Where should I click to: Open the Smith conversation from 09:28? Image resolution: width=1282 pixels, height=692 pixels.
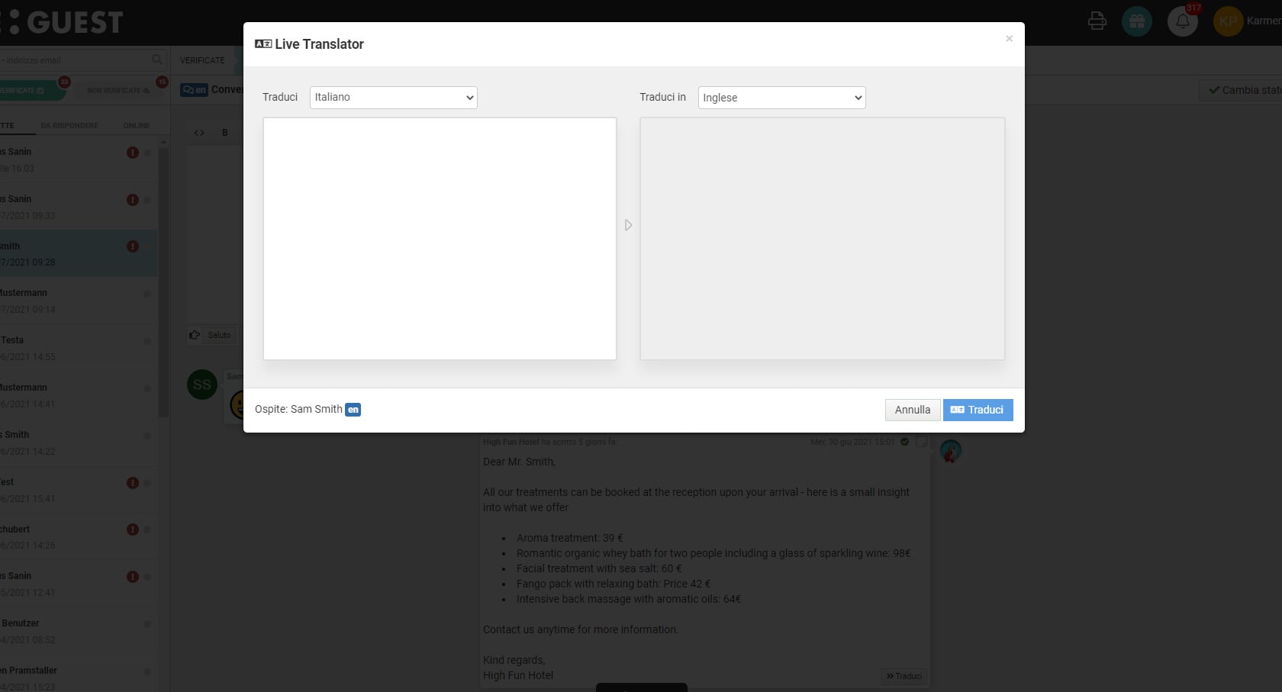(79, 254)
